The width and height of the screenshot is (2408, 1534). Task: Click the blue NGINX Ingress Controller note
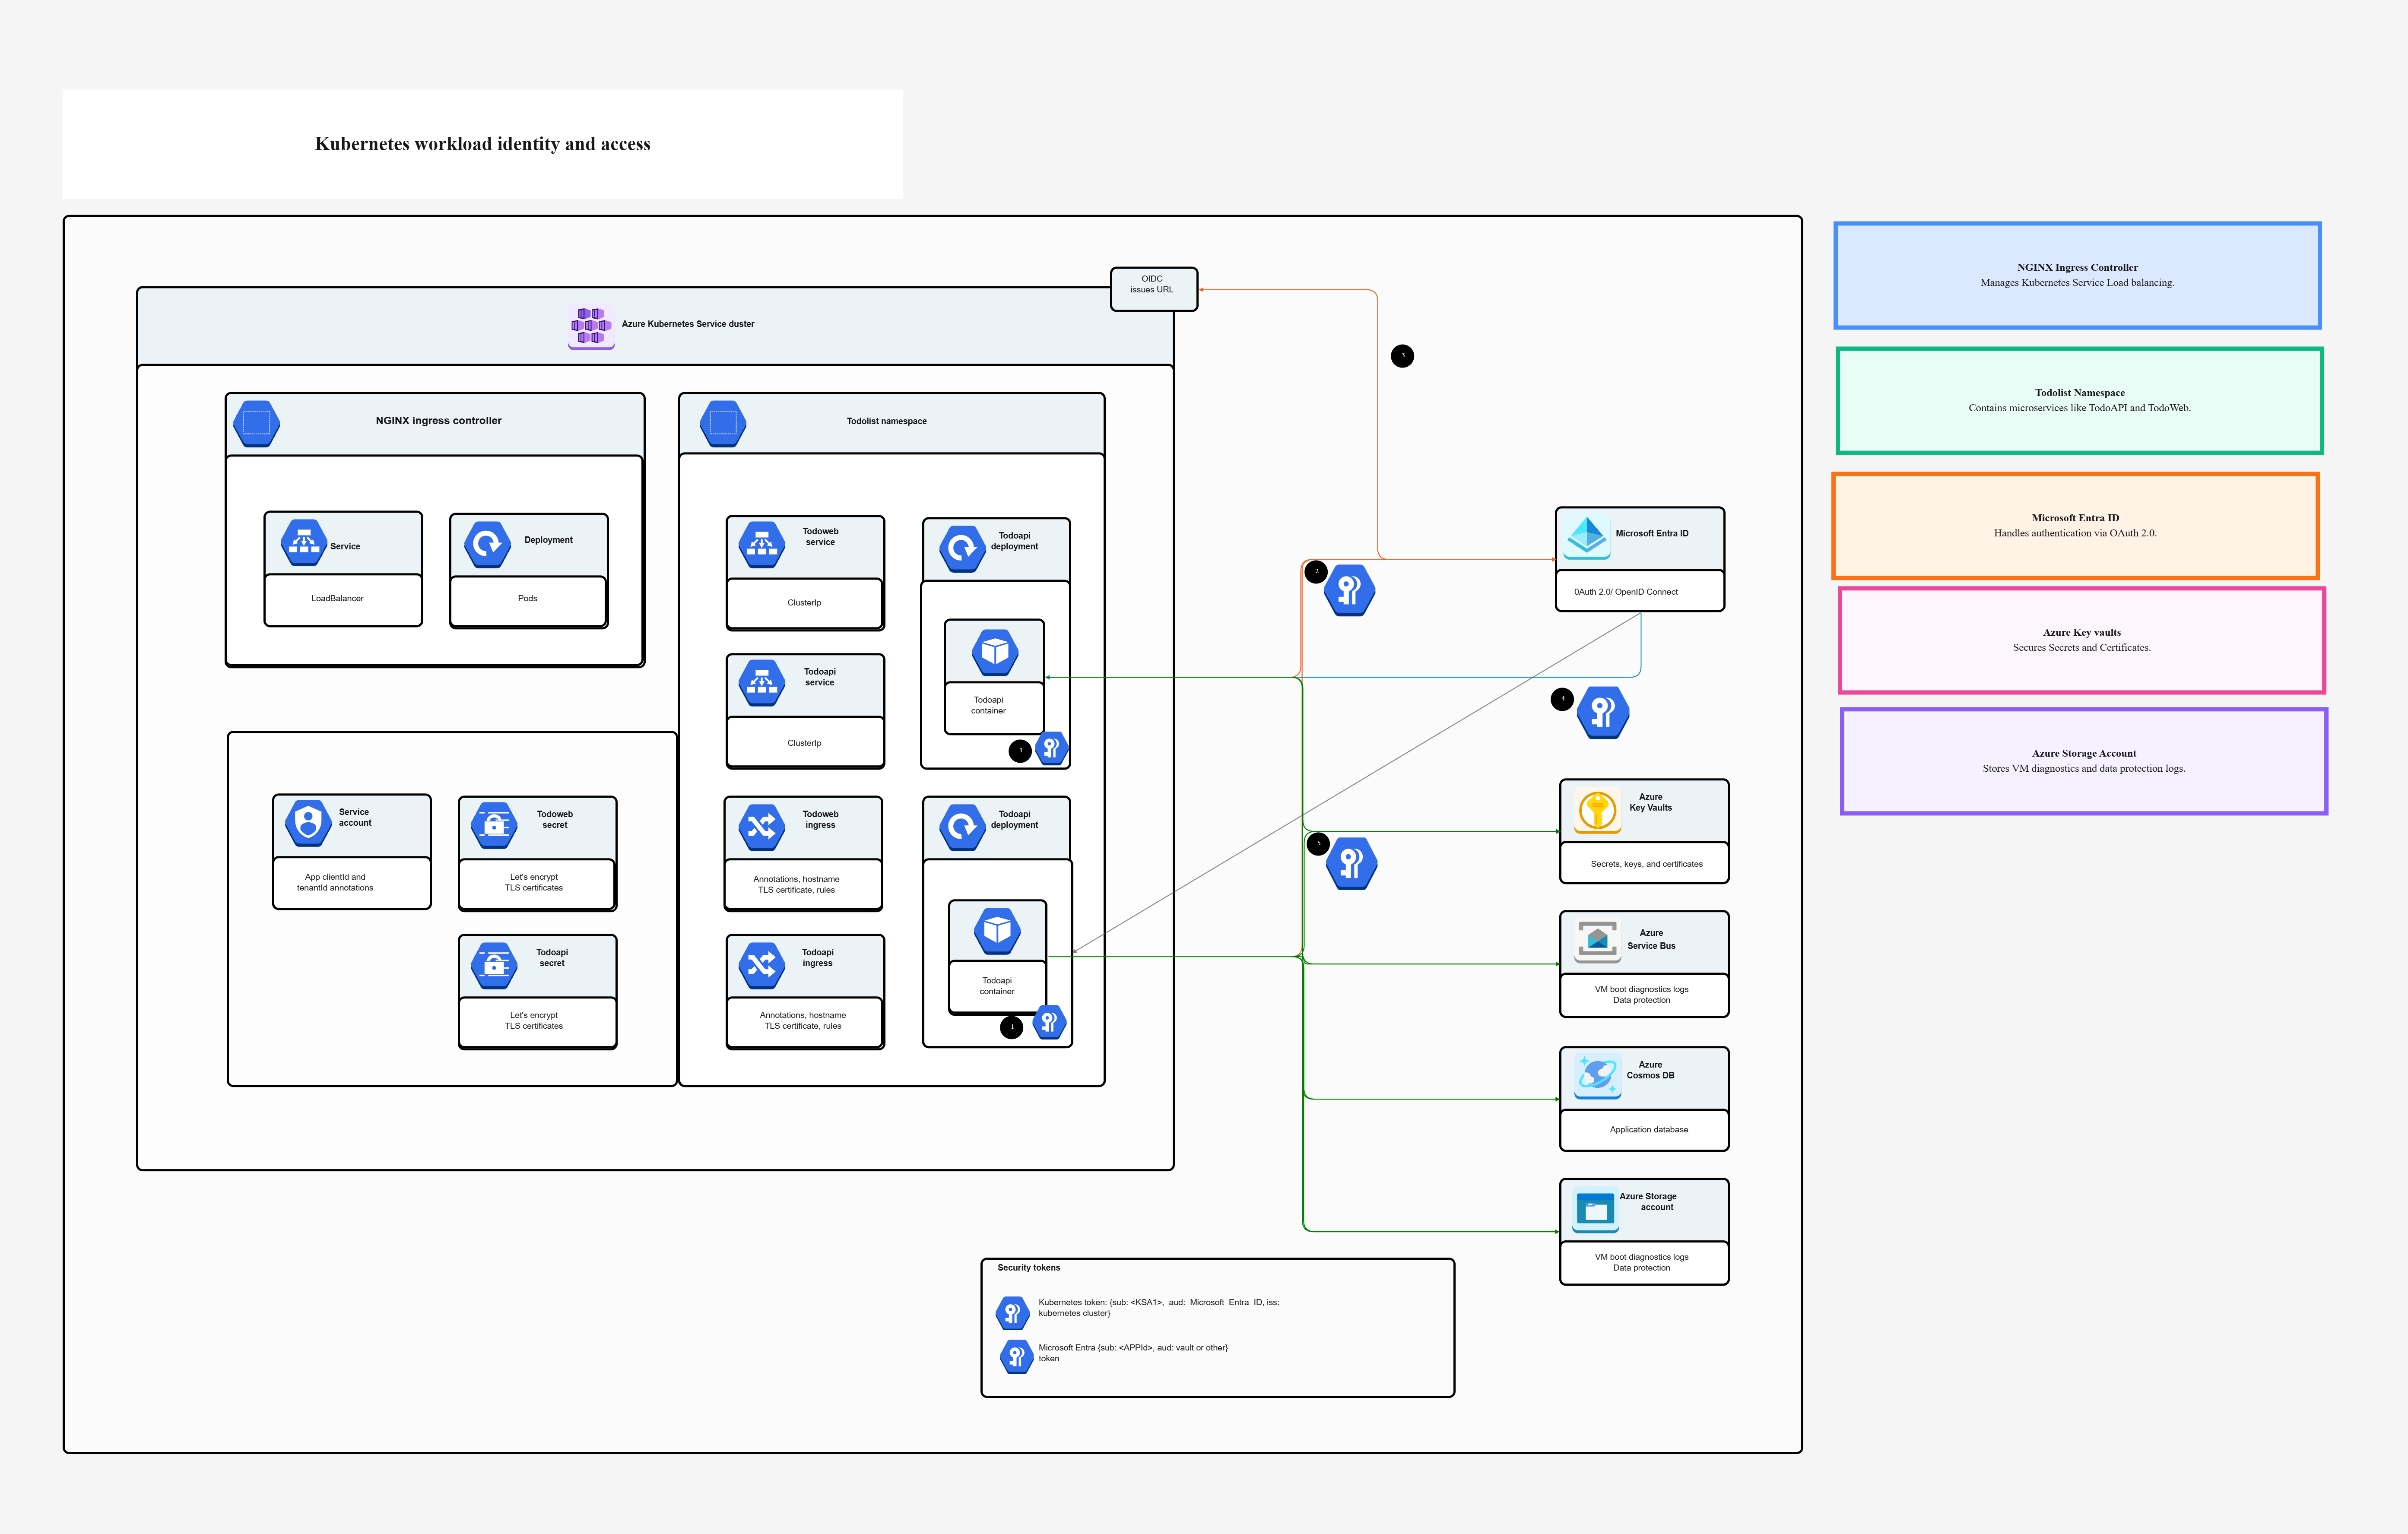(x=2078, y=275)
